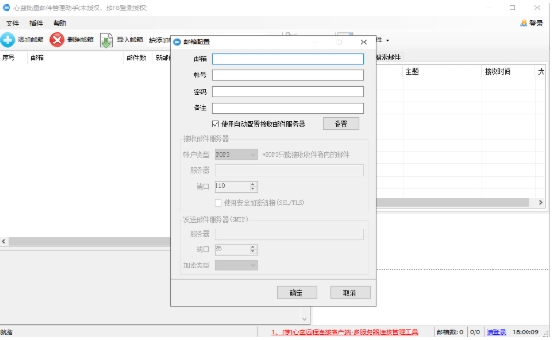Viewport: 553px width, 340px height.
Task: Click the user icon beside 登录 at top right
Action: (524, 24)
